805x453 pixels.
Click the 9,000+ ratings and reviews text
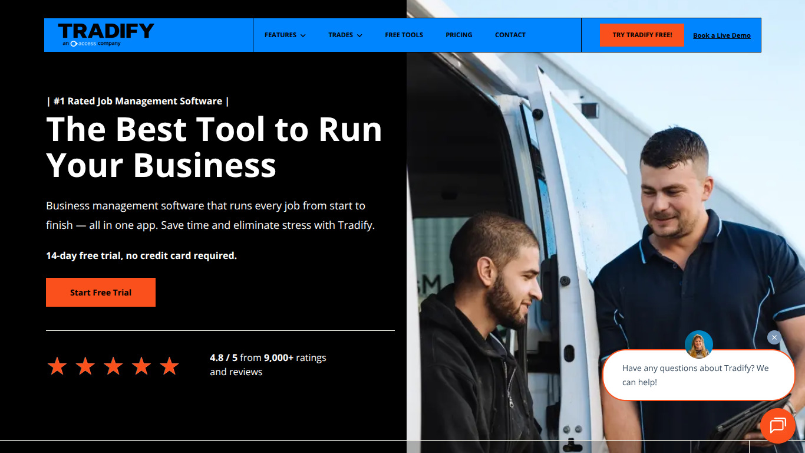(268, 365)
